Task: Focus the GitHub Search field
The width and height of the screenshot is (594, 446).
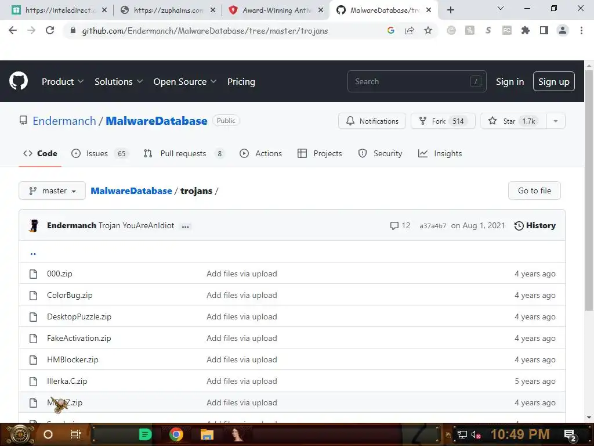Action: tap(416, 81)
